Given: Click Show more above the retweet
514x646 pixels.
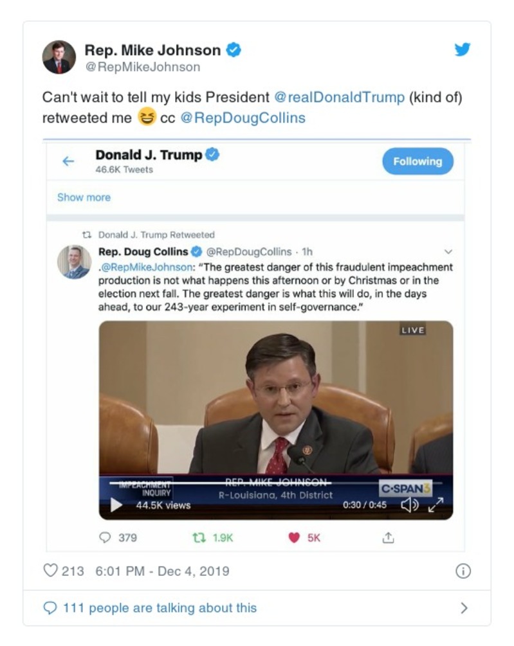Looking at the screenshot, I should [x=84, y=197].
